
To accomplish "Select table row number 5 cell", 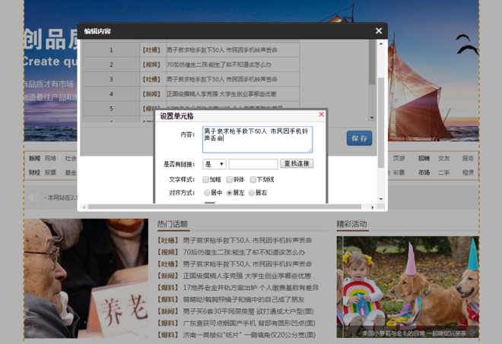I will [111, 109].
